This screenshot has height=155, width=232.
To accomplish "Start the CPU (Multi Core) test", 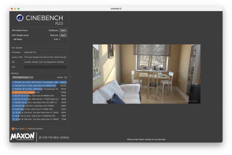I will [x=63, y=31].
